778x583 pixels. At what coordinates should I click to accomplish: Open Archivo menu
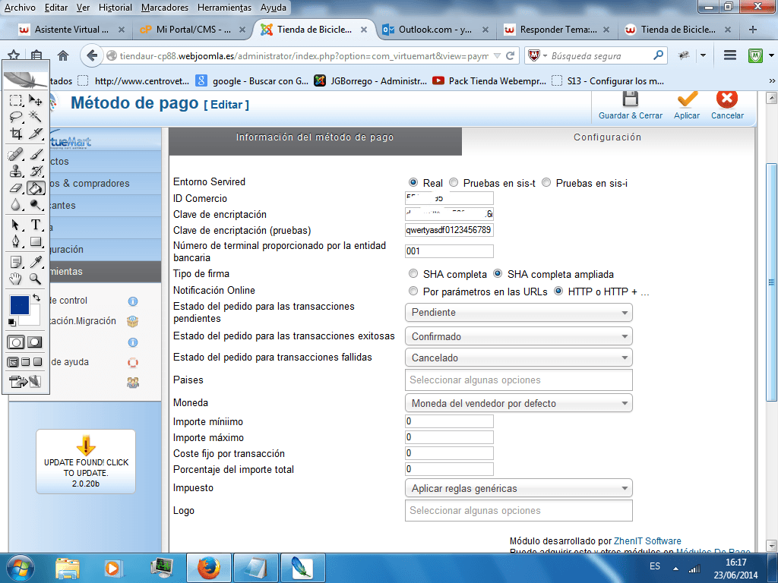(x=20, y=8)
